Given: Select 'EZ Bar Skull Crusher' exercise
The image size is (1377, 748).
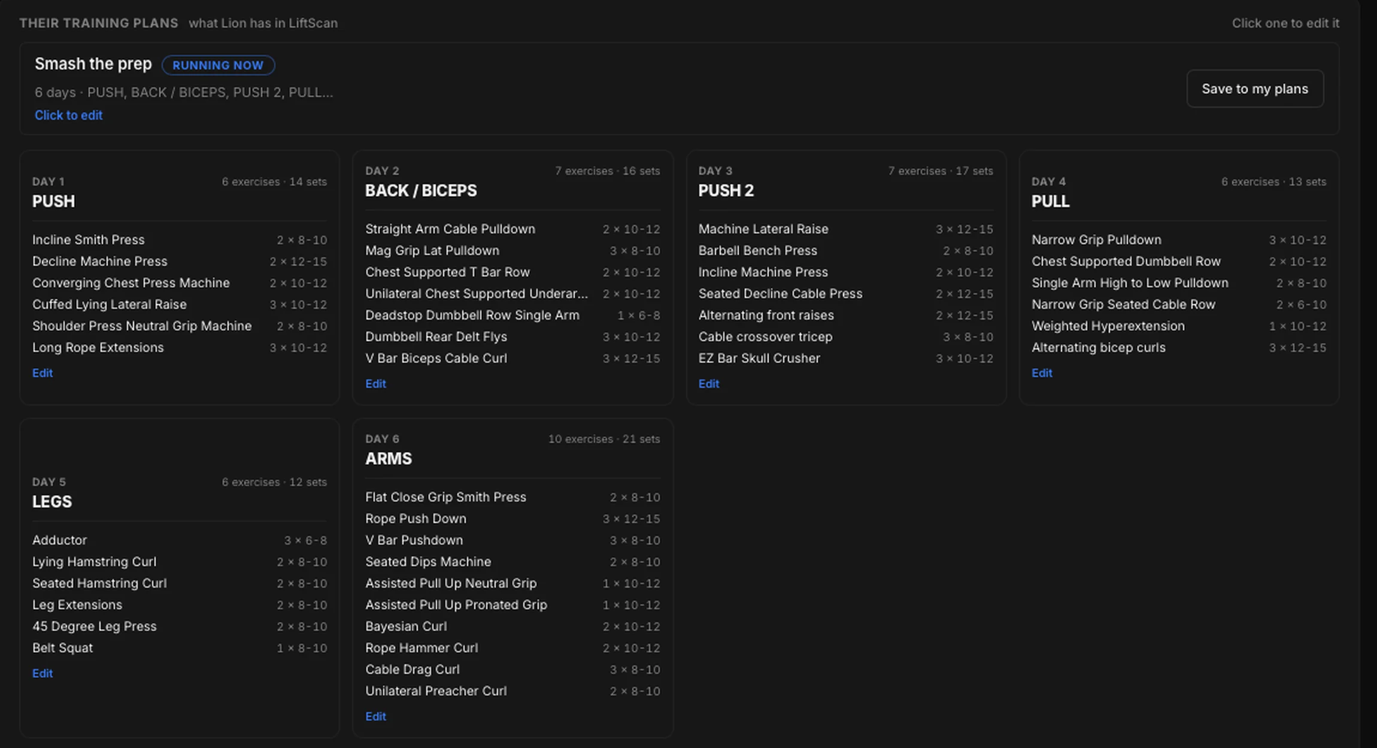Looking at the screenshot, I should [x=845, y=358].
